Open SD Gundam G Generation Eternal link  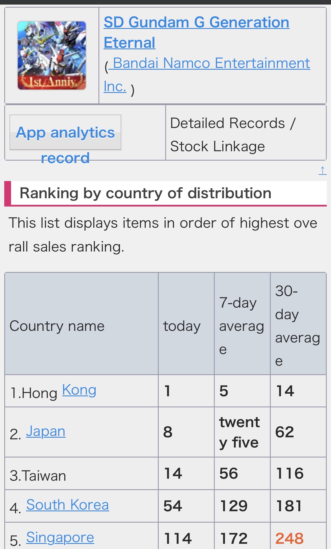point(196,32)
